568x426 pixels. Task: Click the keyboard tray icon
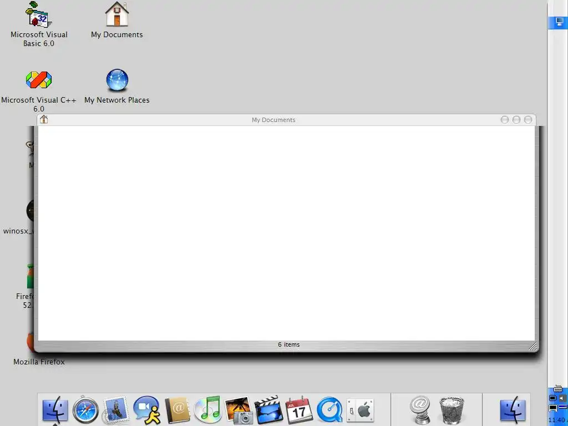[558, 389]
